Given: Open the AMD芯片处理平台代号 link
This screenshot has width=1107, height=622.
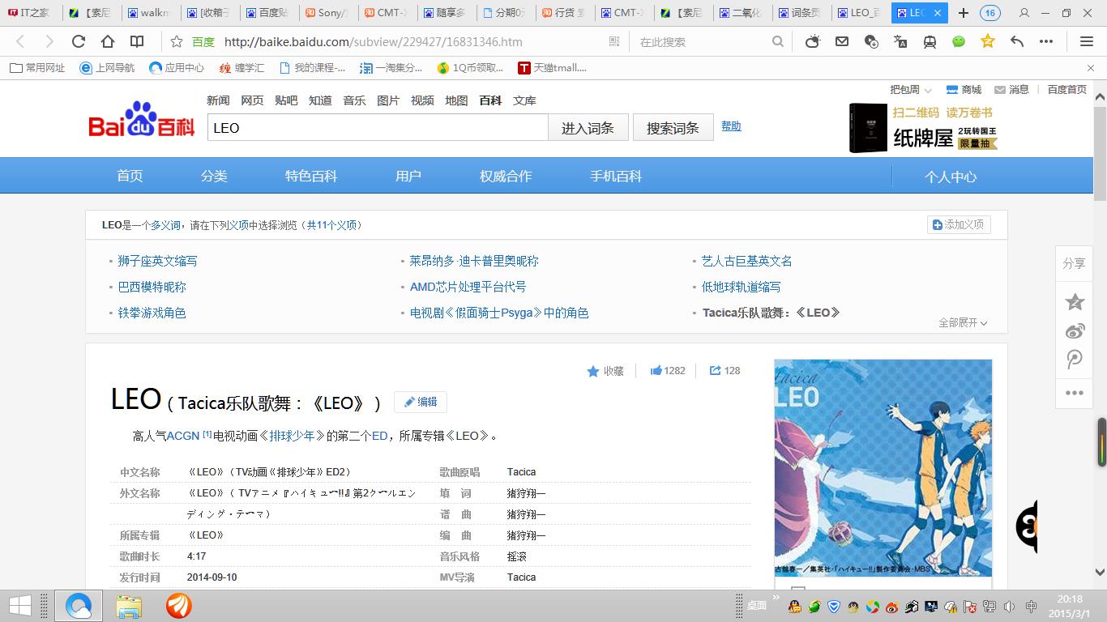Looking at the screenshot, I should [468, 287].
